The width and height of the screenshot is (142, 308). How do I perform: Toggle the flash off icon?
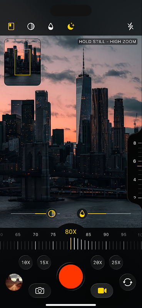[130, 26]
